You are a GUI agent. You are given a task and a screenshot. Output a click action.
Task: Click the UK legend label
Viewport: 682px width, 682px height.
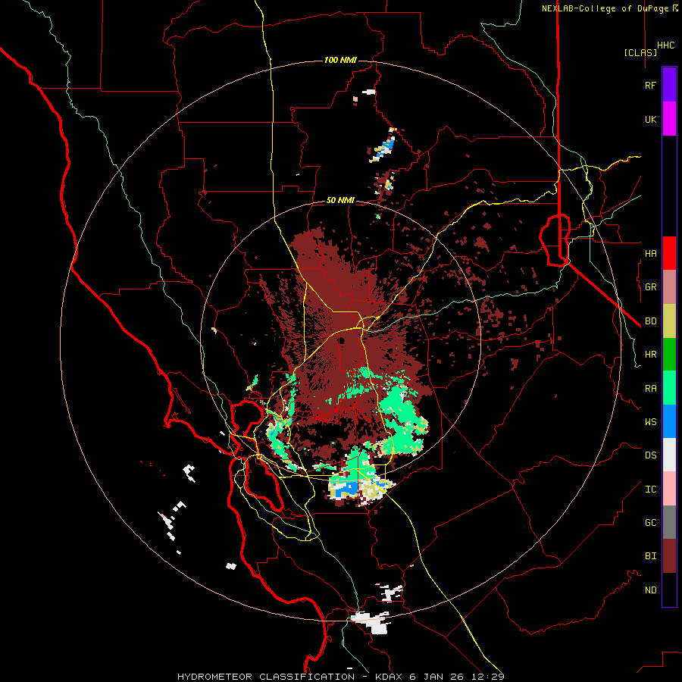coord(650,119)
